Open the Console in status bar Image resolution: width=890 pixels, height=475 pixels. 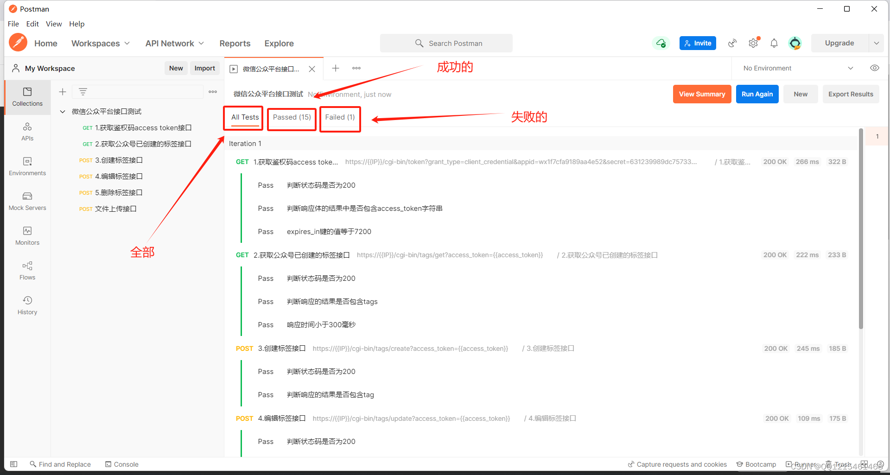click(121, 464)
